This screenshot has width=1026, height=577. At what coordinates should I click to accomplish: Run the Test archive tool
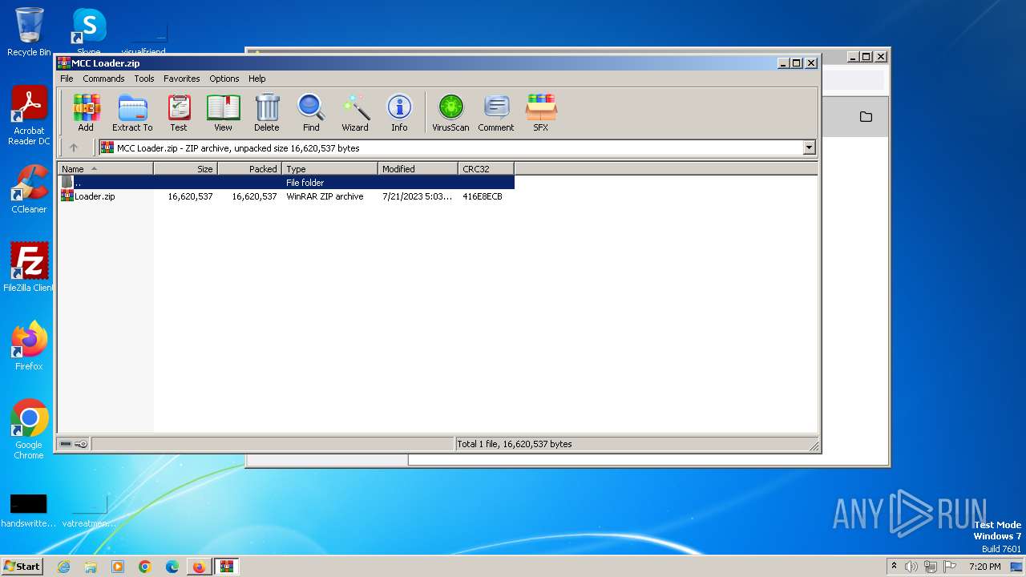(x=179, y=112)
